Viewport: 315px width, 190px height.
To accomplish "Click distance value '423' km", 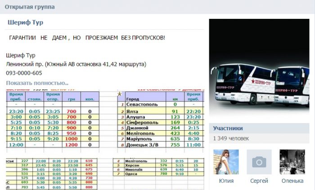I will click(175, 133).
